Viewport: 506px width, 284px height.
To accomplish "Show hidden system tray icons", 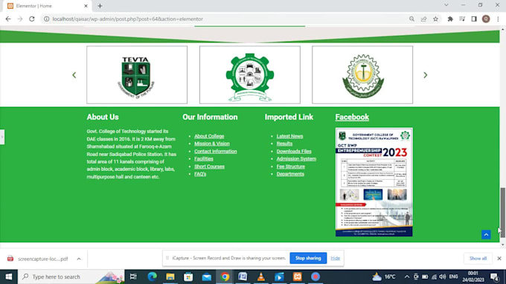I will coord(407,277).
